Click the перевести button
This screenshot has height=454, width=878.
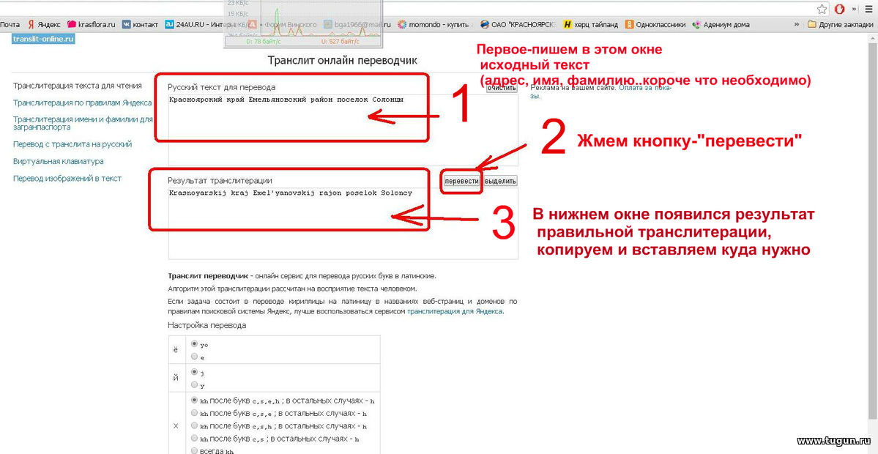pyautogui.click(x=461, y=181)
